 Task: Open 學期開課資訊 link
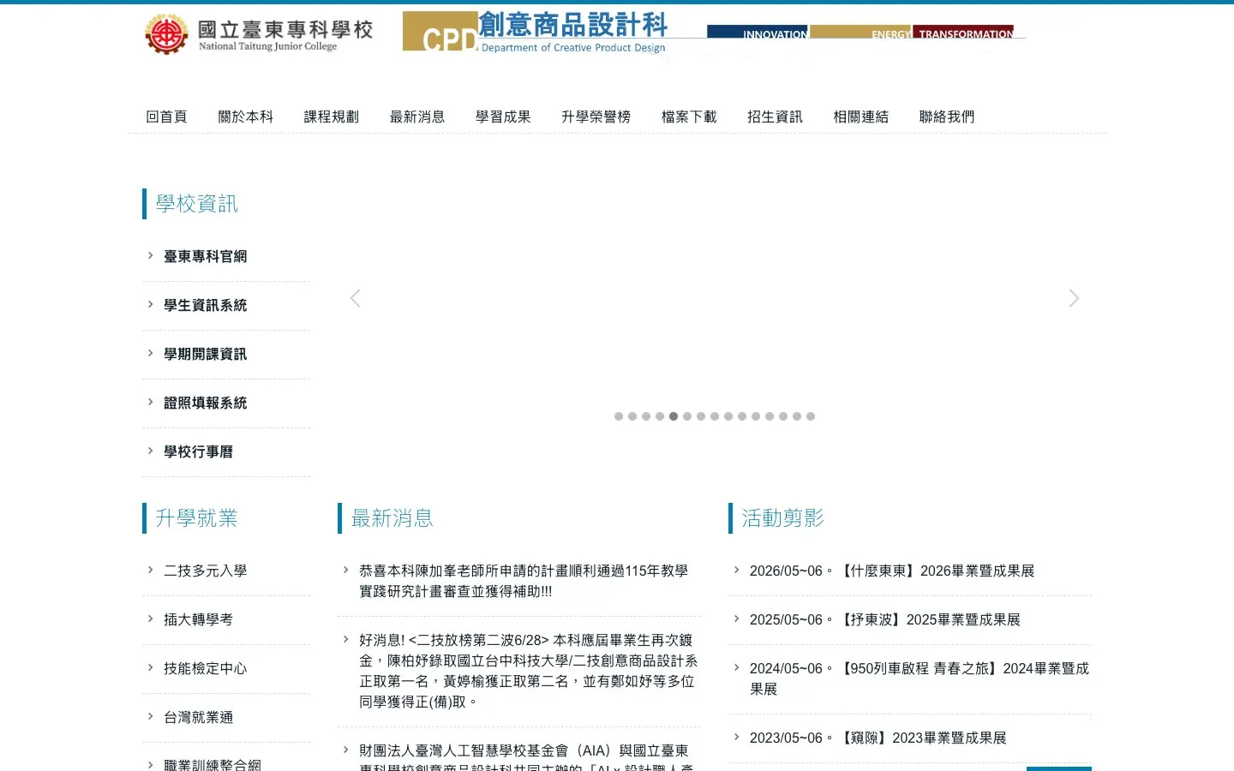(206, 354)
